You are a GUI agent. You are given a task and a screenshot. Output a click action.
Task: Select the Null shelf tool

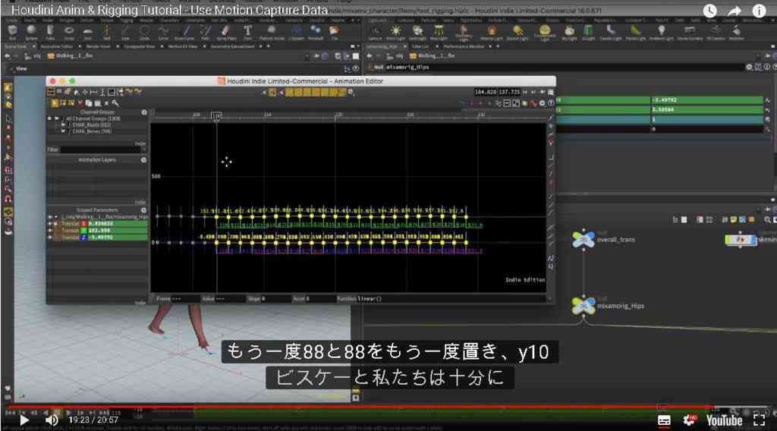coord(106,31)
